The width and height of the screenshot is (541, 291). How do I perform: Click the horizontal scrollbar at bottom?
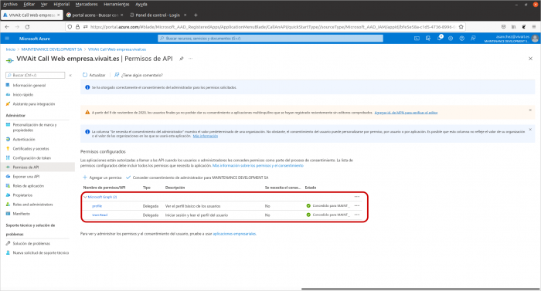[420, 289]
